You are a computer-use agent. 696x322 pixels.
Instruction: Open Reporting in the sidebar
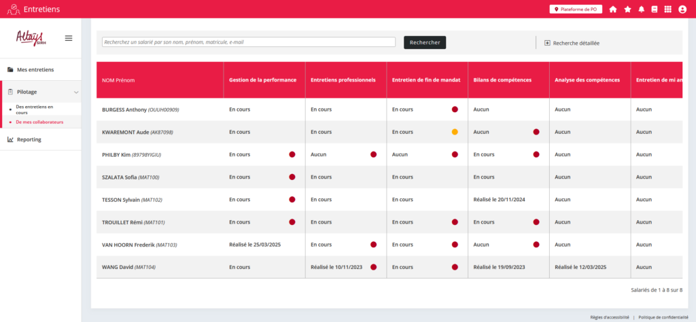pos(29,139)
